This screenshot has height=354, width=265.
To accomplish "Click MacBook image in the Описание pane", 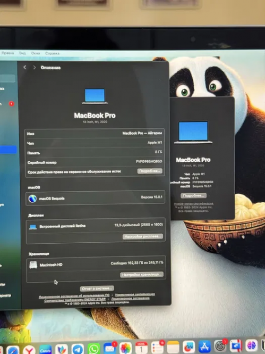I will pos(95,96).
